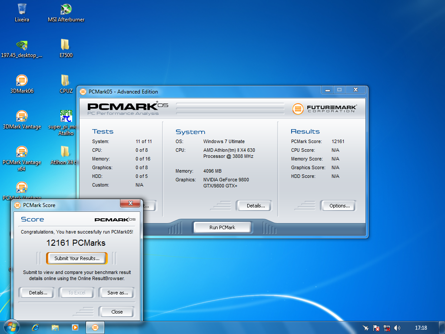Screen dimensions: 445x334
Task: Minimize the PCMark05 Advanced Edition window
Action: [x=328, y=90]
